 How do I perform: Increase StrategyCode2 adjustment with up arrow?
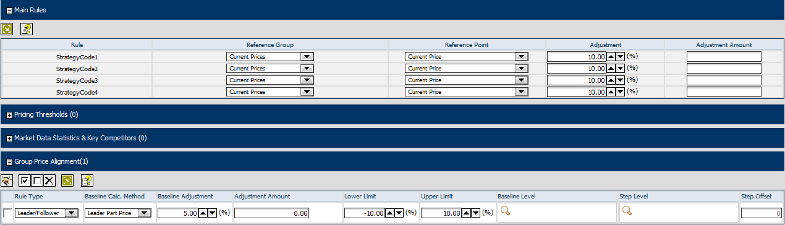[x=611, y=69]
